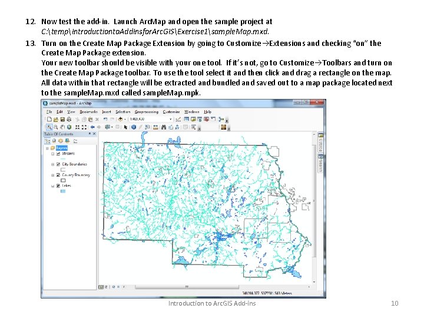
Task: Close the Table Of Contents panel
Action: click(94, 134)
